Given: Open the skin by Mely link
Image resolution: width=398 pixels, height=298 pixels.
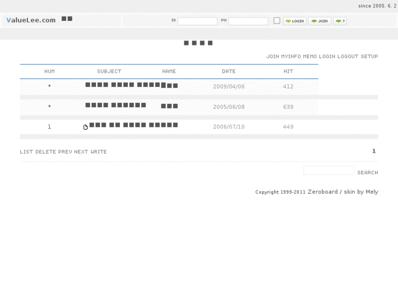Looking at the screenshot, I should (361, 192).
